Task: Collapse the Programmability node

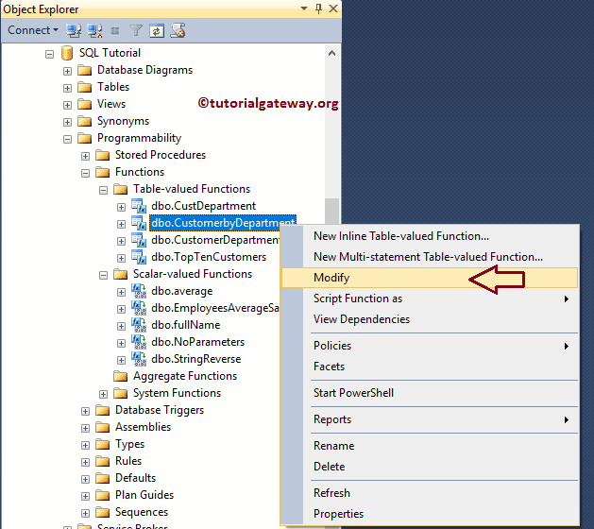Action: point(67,139)
